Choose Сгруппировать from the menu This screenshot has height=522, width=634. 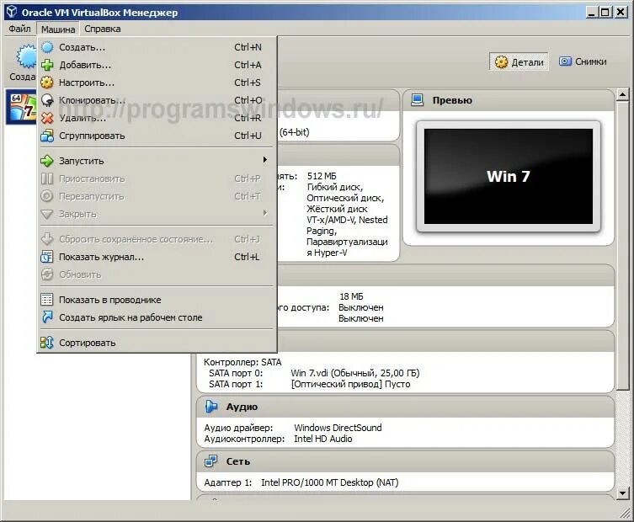tap(157, 136)
